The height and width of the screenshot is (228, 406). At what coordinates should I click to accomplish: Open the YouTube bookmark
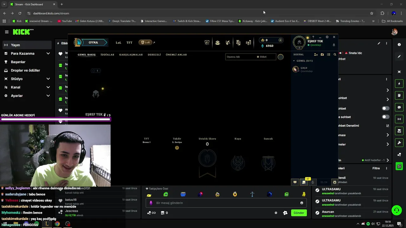click(x=65, y=21)
